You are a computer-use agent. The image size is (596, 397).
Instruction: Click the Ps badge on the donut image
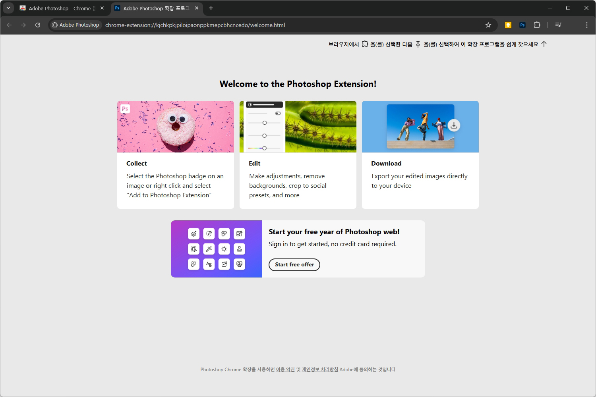click(x=125, y=109)
